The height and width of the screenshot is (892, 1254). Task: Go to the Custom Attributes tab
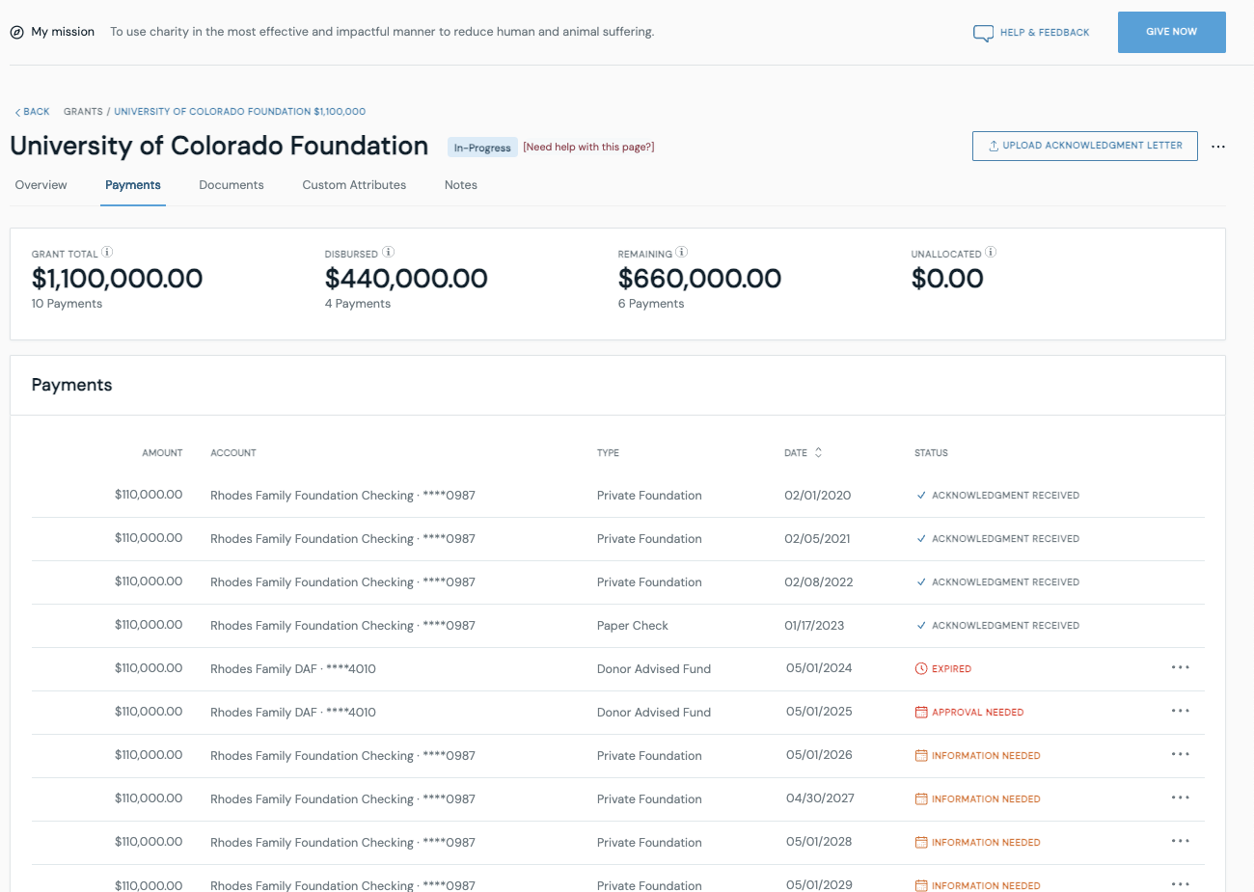[354, 185]
